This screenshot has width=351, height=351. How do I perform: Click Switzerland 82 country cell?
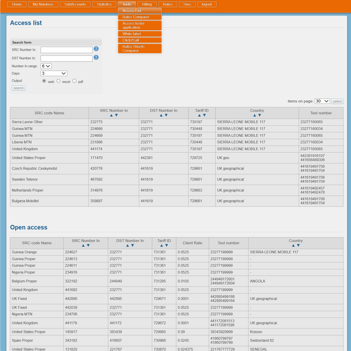(x=295, y=340)
